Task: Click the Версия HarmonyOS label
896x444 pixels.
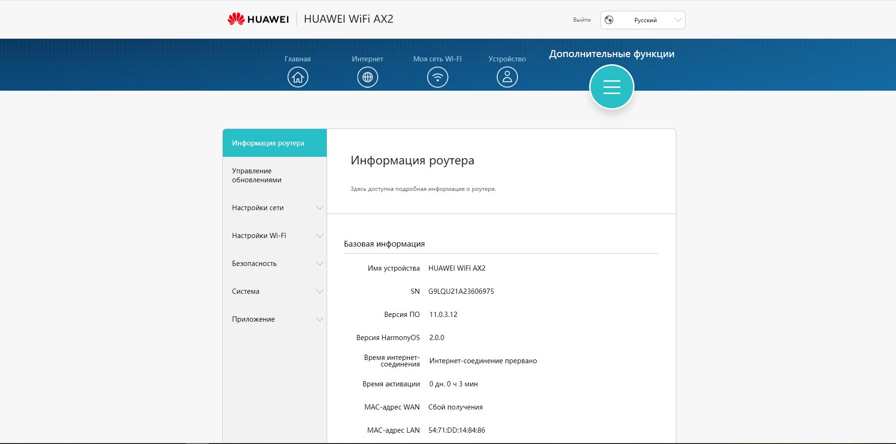Action: [x=388, y=338]
